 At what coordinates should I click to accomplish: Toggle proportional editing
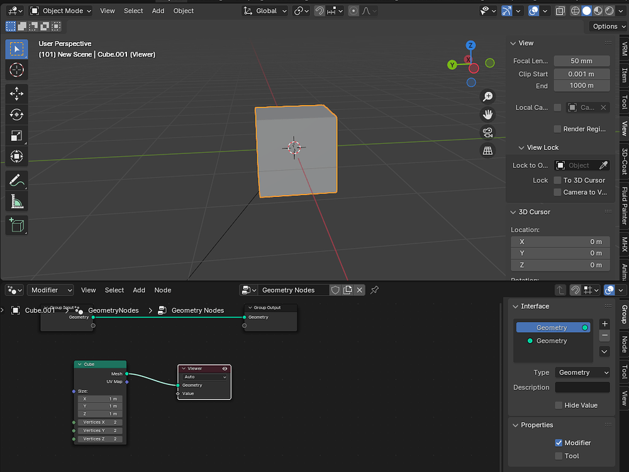click(353, 11)
